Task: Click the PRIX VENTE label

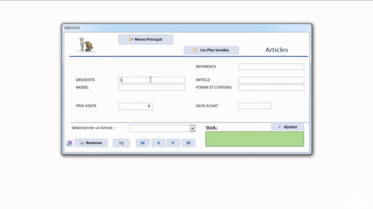Action: tap(86, 106)
